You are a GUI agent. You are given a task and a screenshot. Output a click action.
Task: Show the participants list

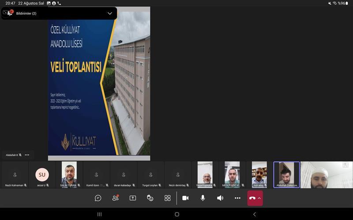coord(116,198)
